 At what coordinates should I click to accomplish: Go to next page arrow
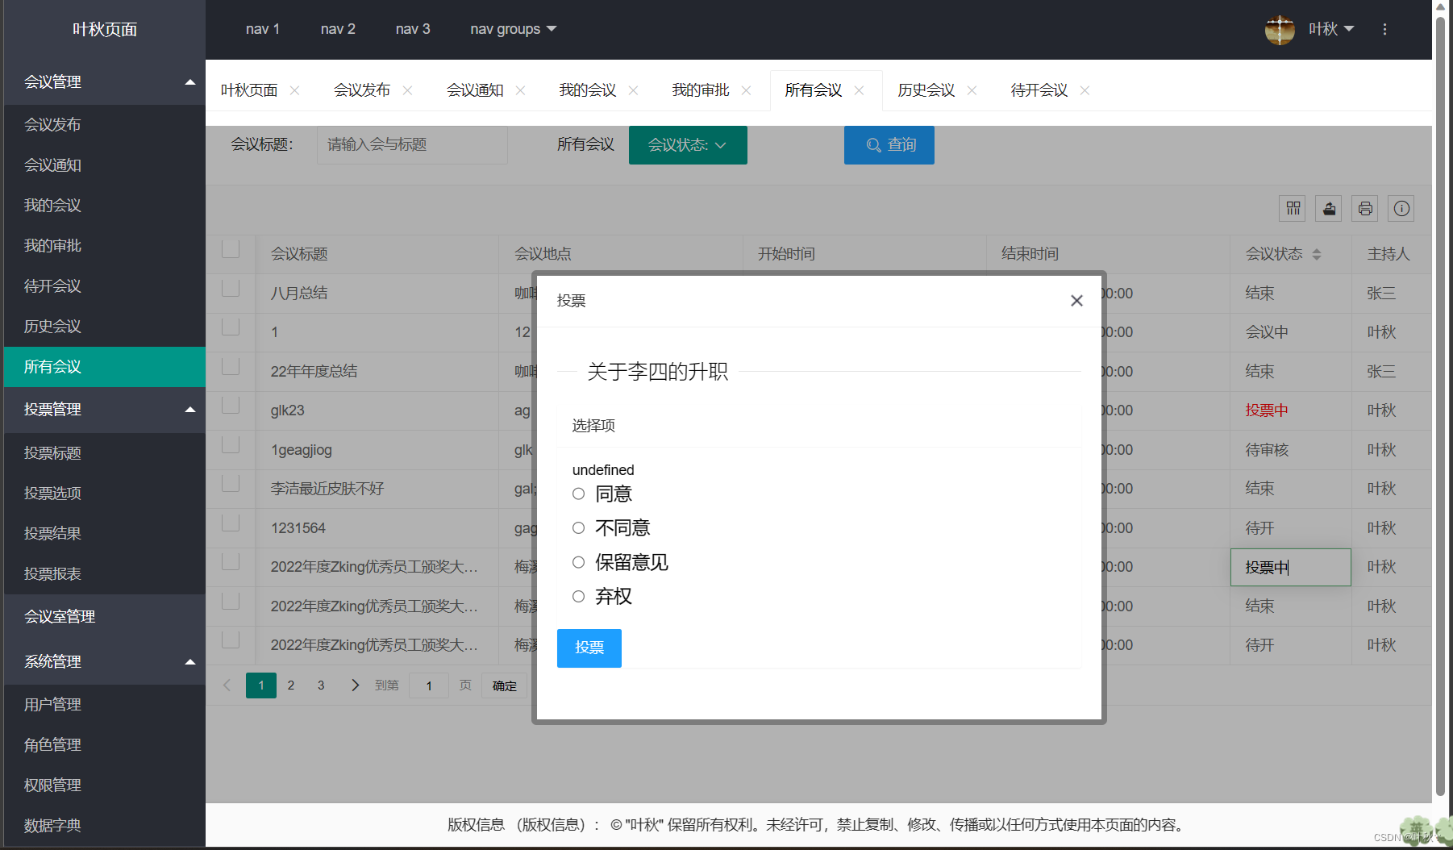(355, 685)
